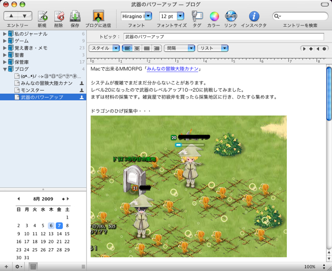Viewport: 332px width, 271px height.
Task: Click the toolbar toggle pill button
Action: pyautogui.click(x=325, y=5)
